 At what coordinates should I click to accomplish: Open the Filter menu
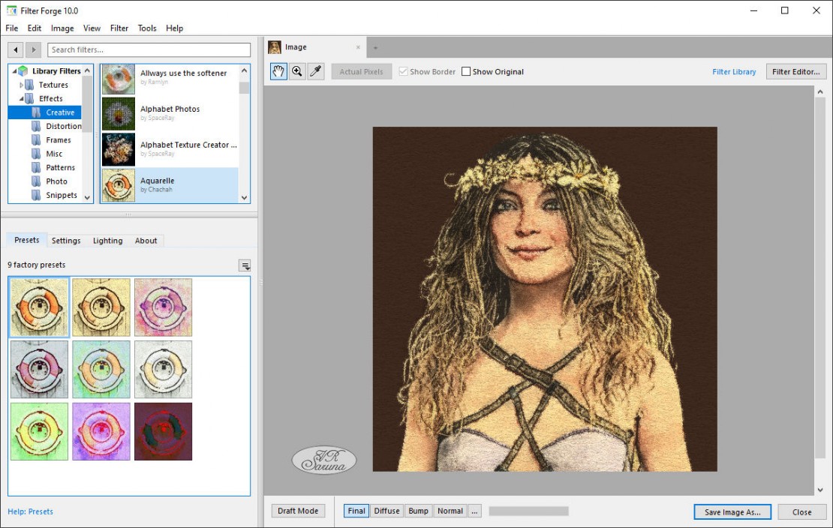tap(119, 28)
